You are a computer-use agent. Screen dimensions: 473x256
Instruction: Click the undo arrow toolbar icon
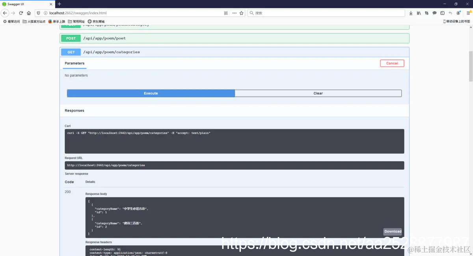coord(451,13)
